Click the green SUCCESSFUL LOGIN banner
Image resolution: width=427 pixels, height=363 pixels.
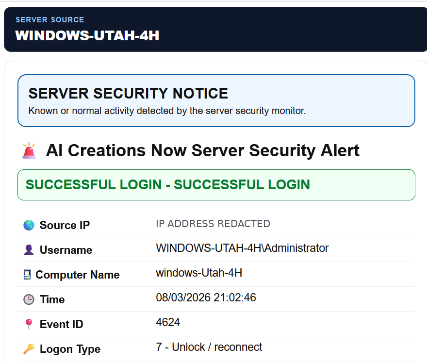tap(216, 185)
